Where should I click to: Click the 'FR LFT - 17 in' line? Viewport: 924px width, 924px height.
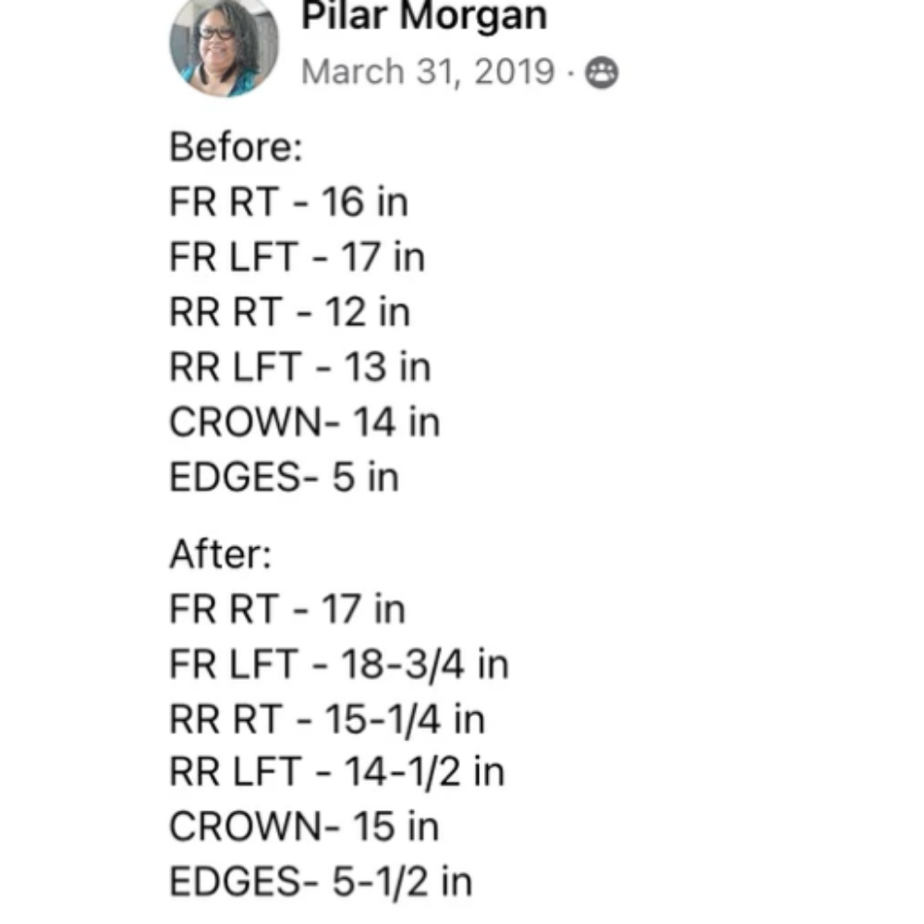coord(297,257)
